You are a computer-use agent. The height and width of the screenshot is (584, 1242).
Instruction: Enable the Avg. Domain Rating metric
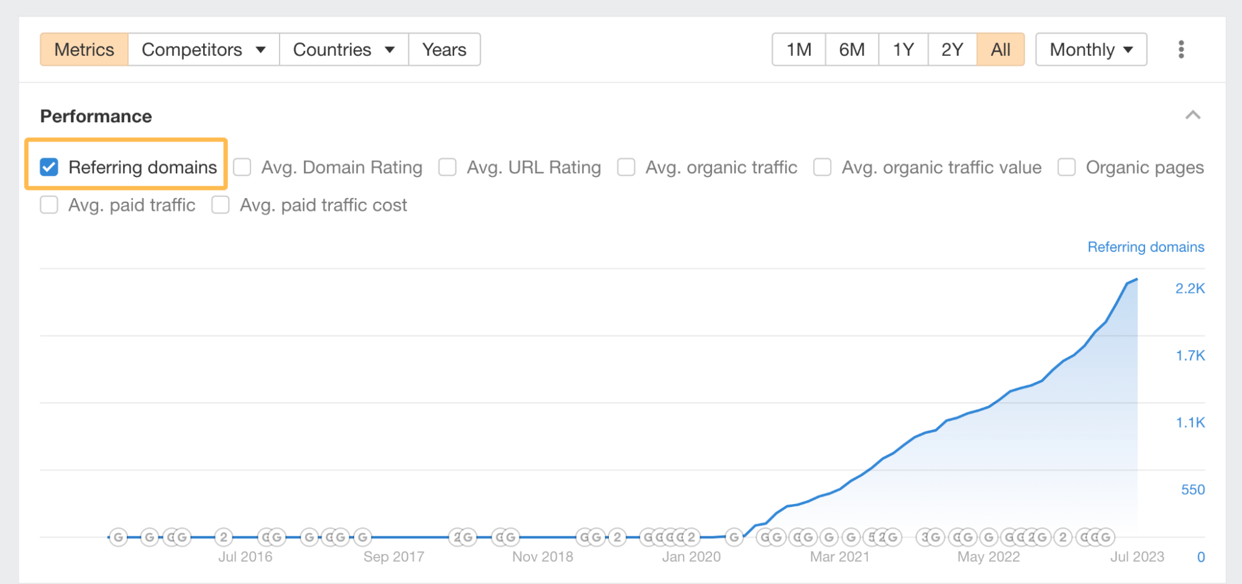pyautogui.click(x=241, y=166)
